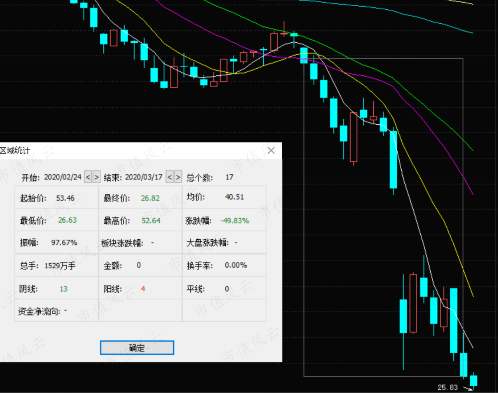Click the 大盘涨跌幅 label
Screen dimensions: 498x393
[207, 243]
